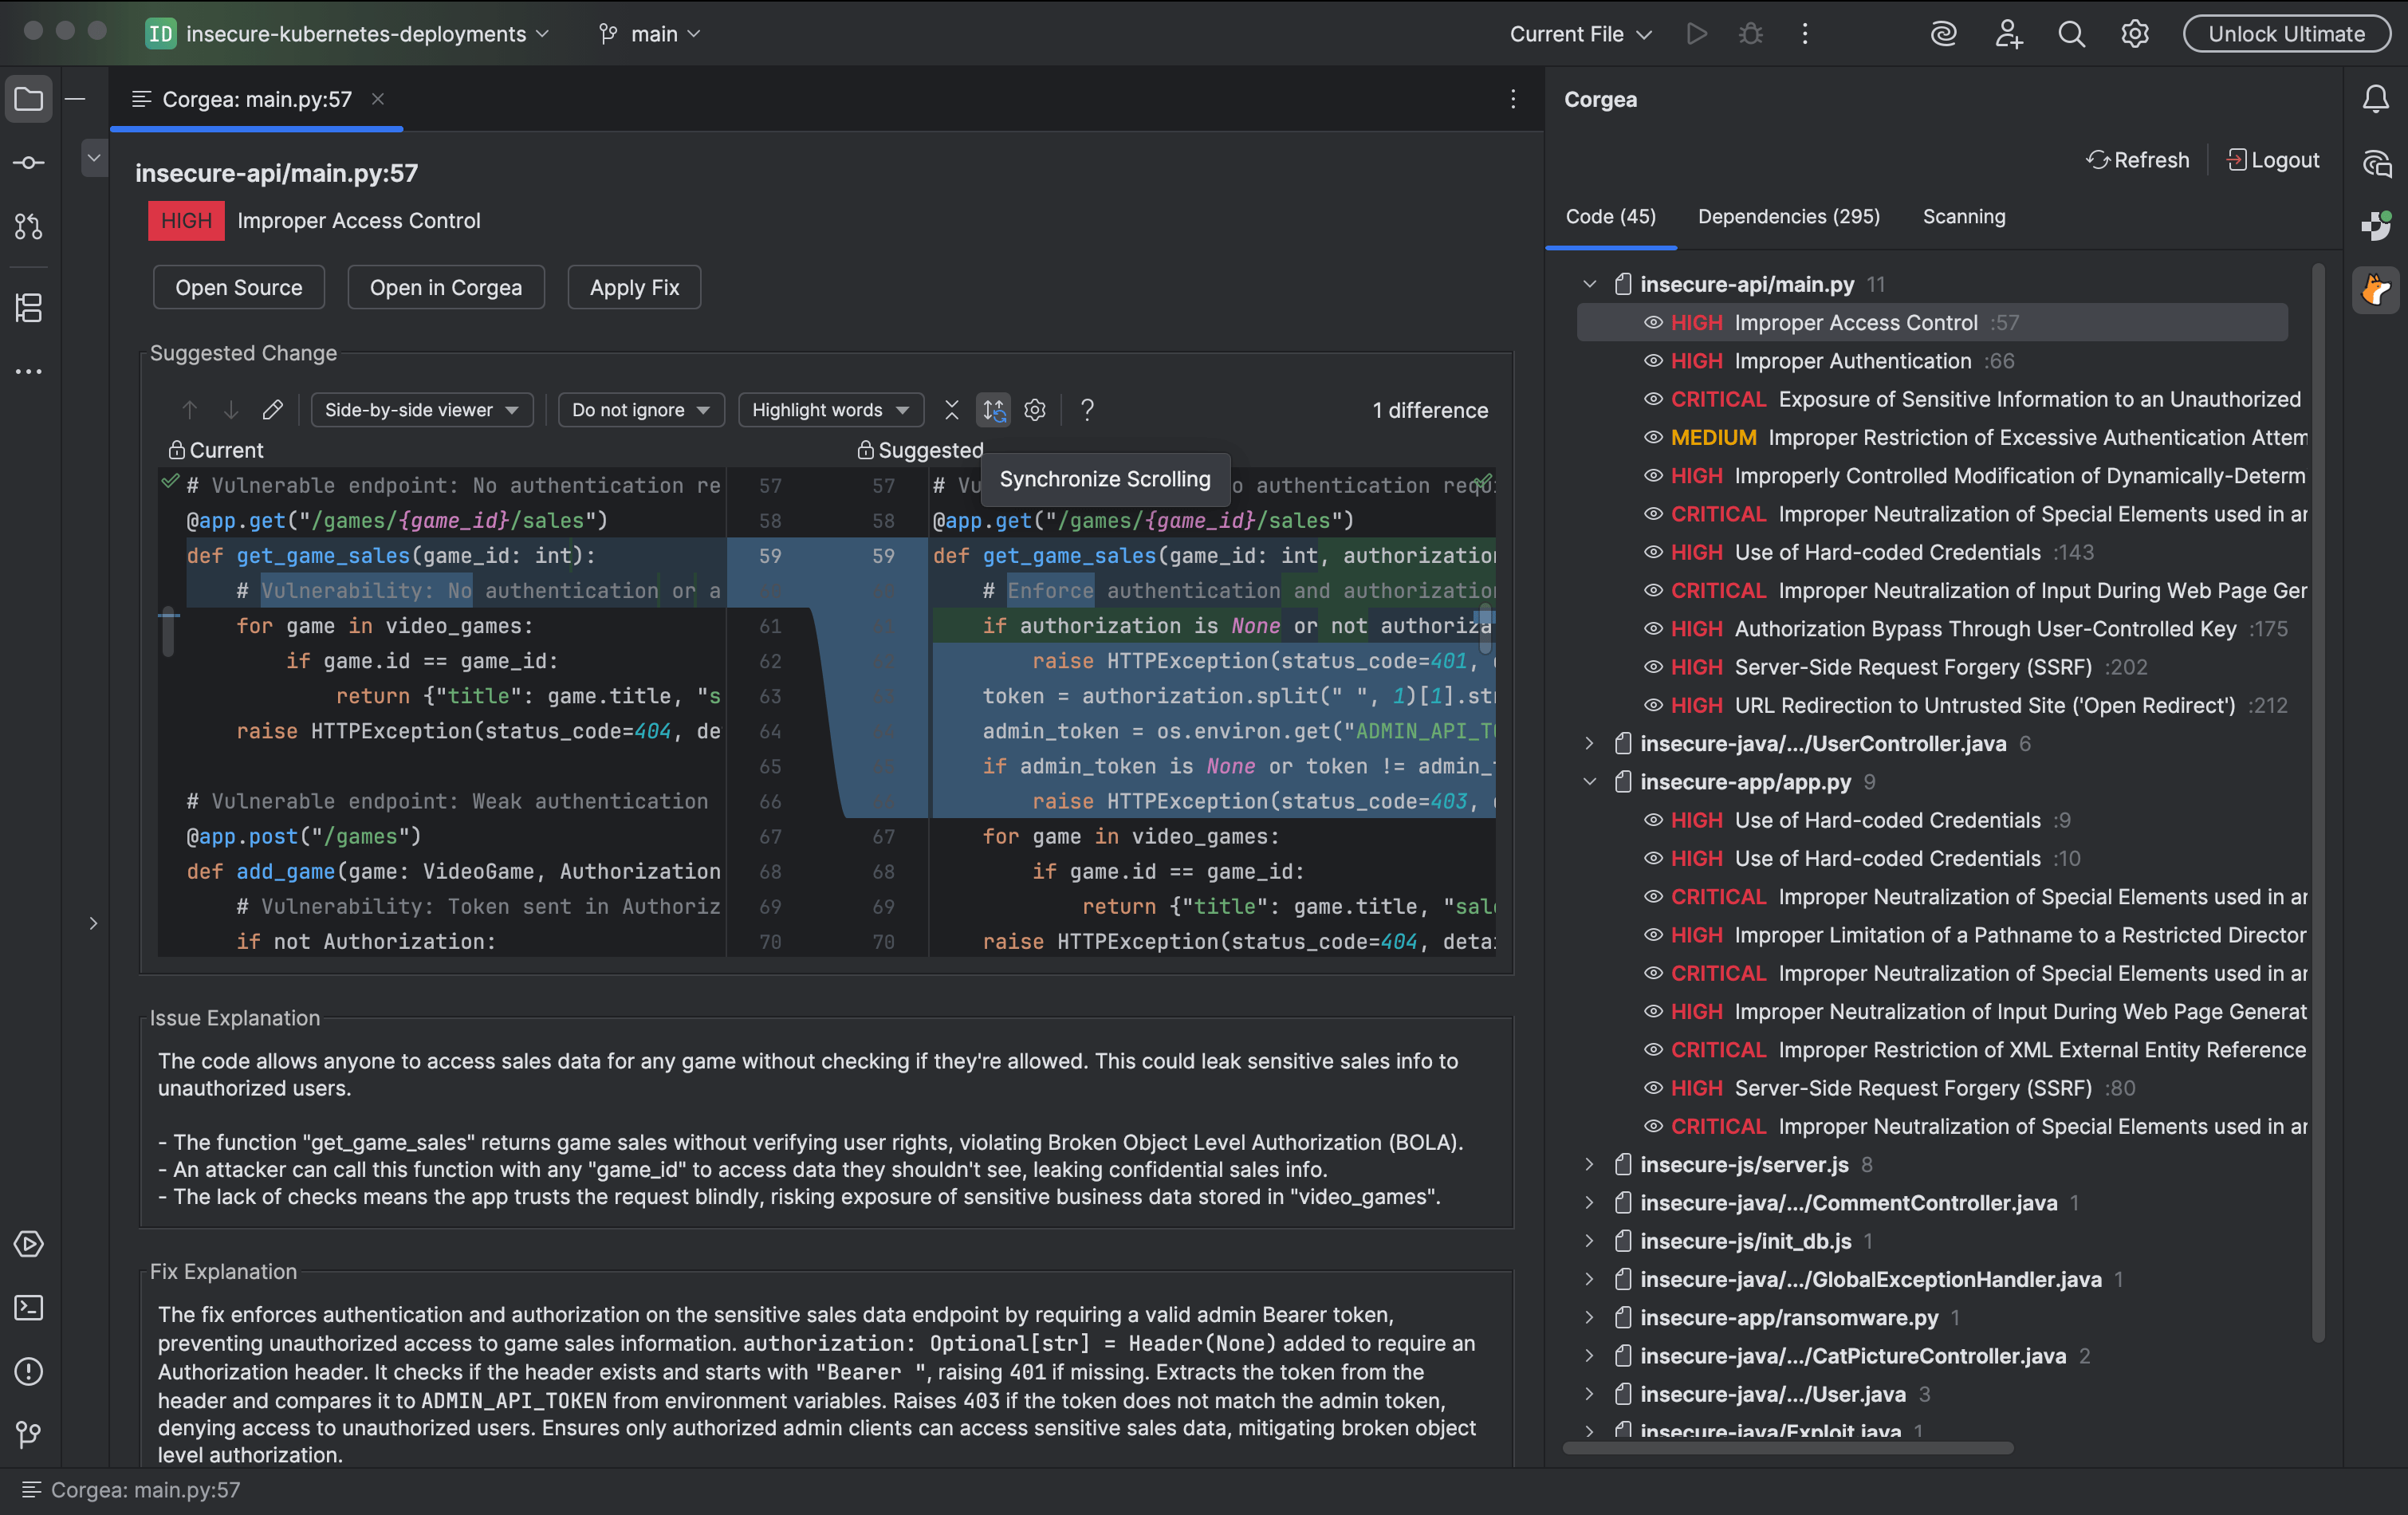Open the editor tab options vertical dots
This screenshot has width=2408, height=1515.
[1513, 99]
